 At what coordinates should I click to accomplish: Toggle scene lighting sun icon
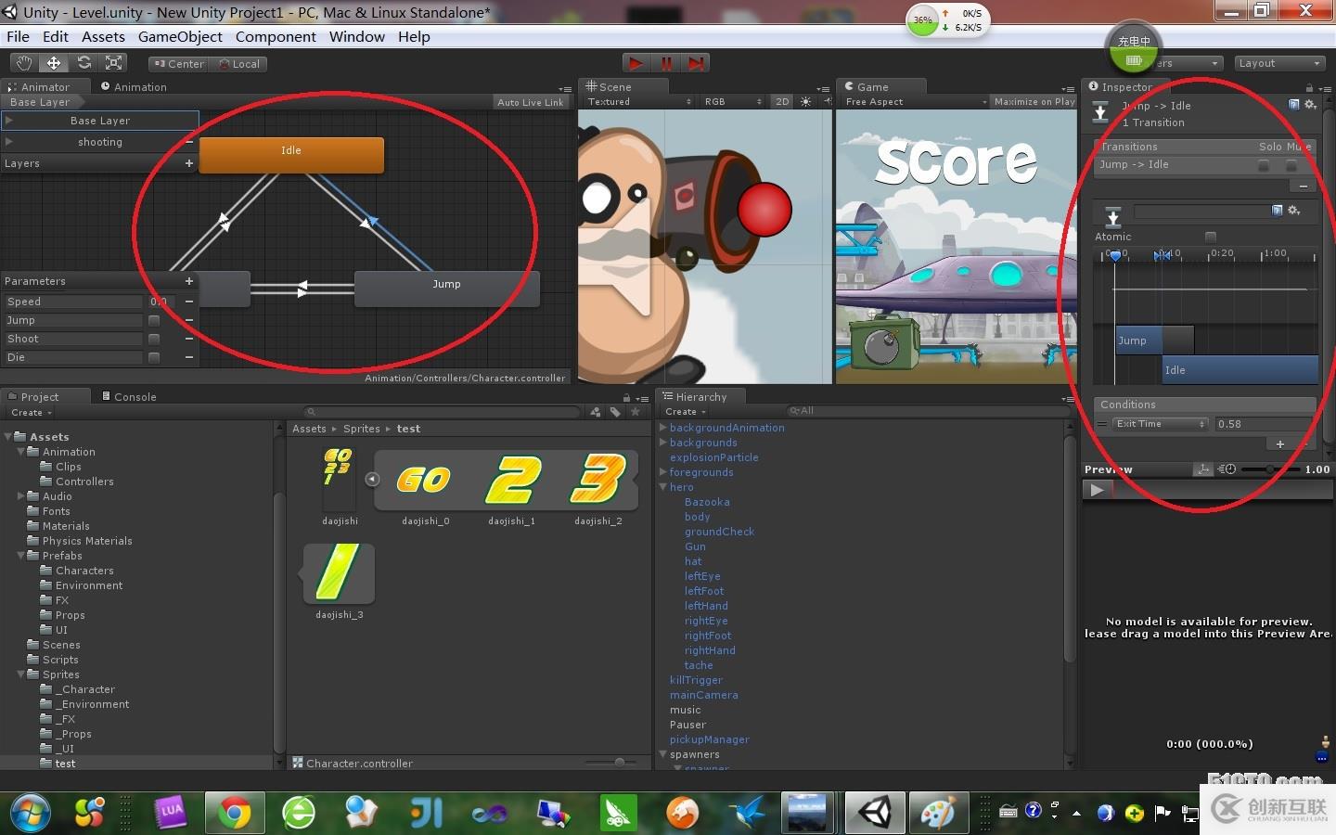(x=805, y=102)
